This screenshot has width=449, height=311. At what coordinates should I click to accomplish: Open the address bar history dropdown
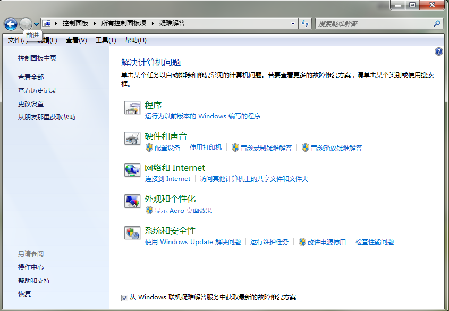pos(293,24)
